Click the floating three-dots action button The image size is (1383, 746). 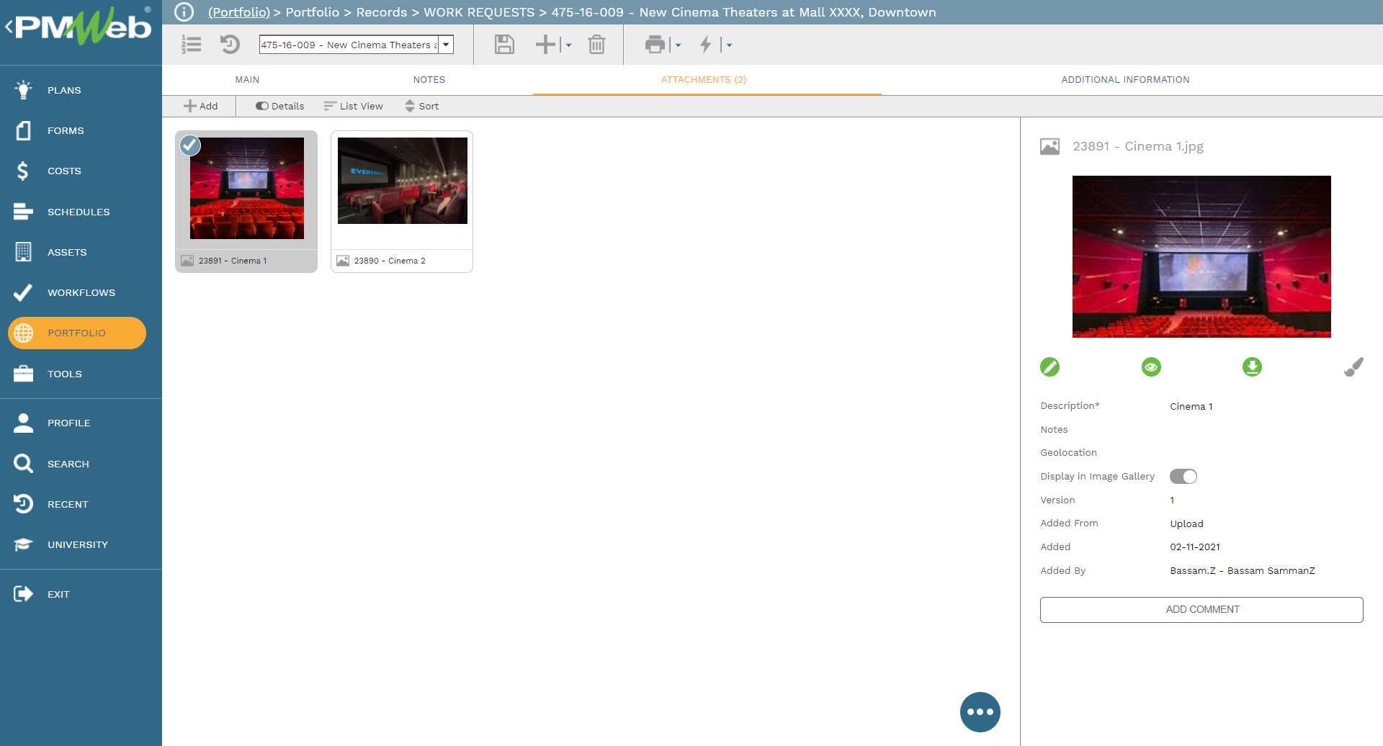coord(980,711)
